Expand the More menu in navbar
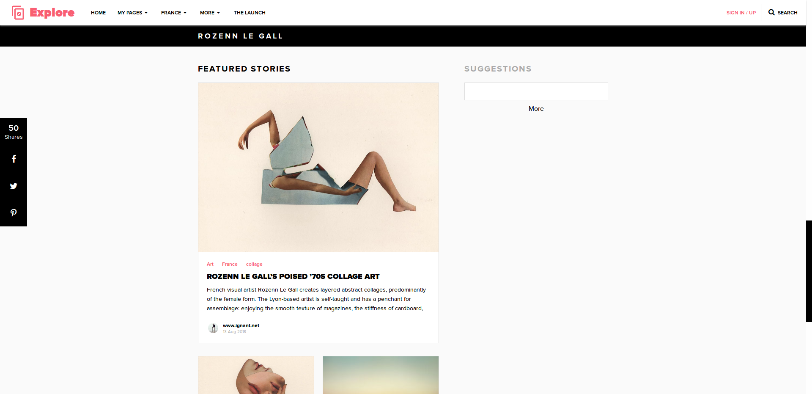The width and height of the screenshot is (812, 394). [x=210, y=13]
